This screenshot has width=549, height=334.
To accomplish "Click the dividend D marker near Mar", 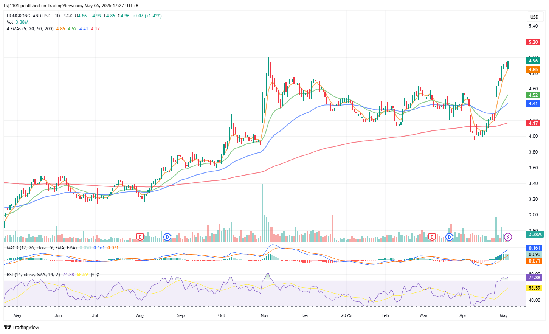I will pos(449,237).
